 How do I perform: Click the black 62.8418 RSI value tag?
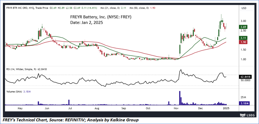click(245, 77)
